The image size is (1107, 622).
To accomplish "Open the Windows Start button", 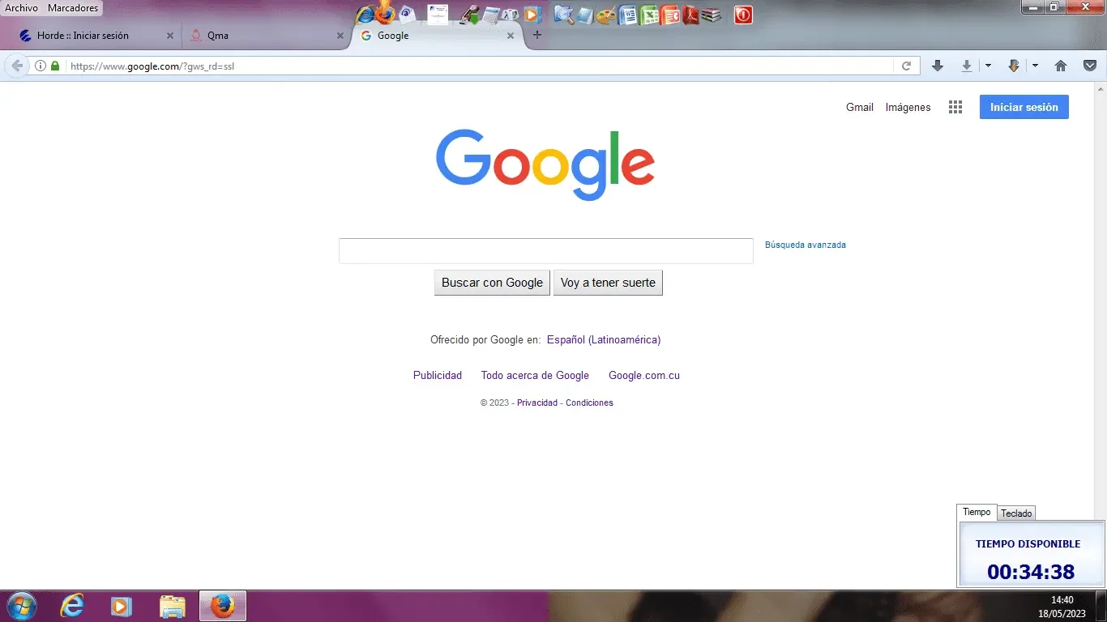I will 21,606.
